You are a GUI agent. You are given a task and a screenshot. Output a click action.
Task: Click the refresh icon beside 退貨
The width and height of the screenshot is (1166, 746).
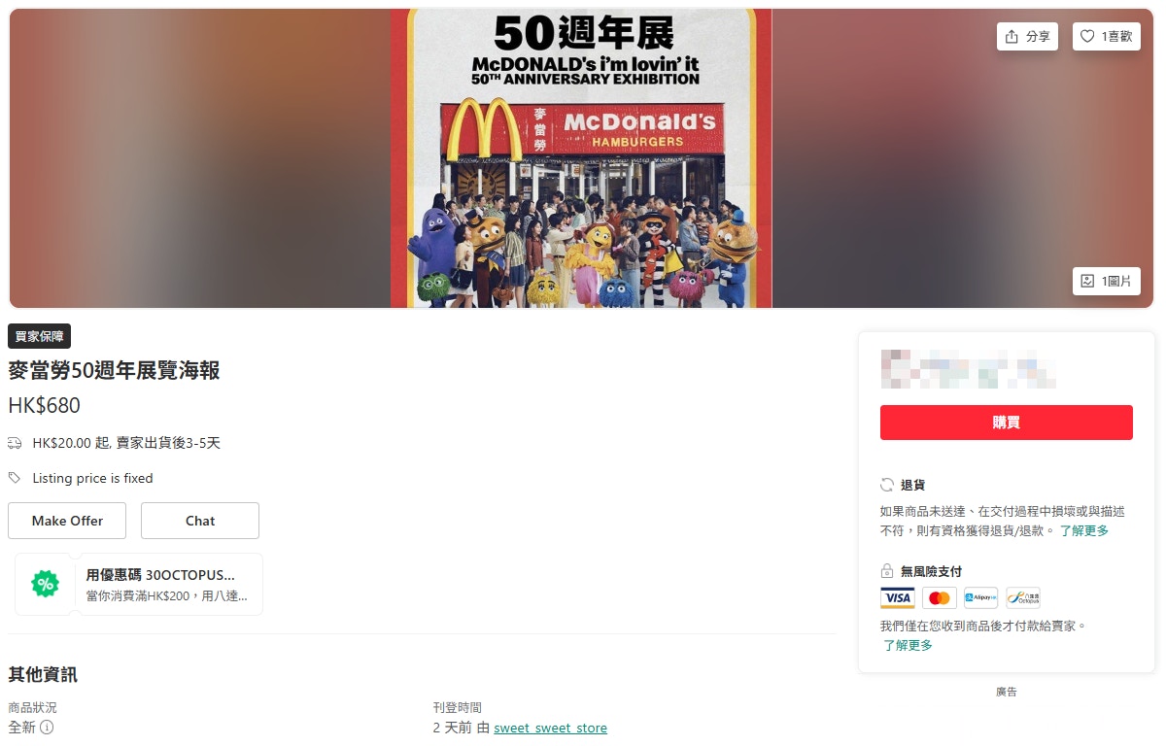(886, 485)
